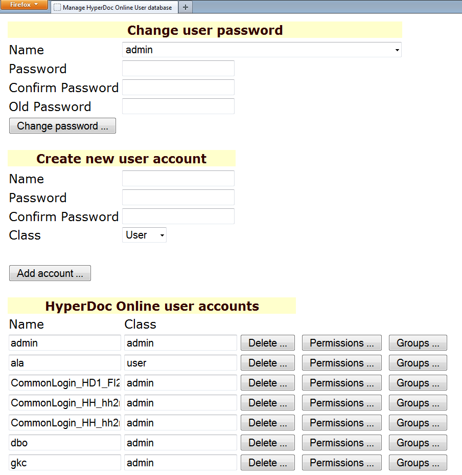Open Groups for CommonLogin_HD1_FI2
The height and width of the screenshot is (475, 462).
[x=418, y=383]
